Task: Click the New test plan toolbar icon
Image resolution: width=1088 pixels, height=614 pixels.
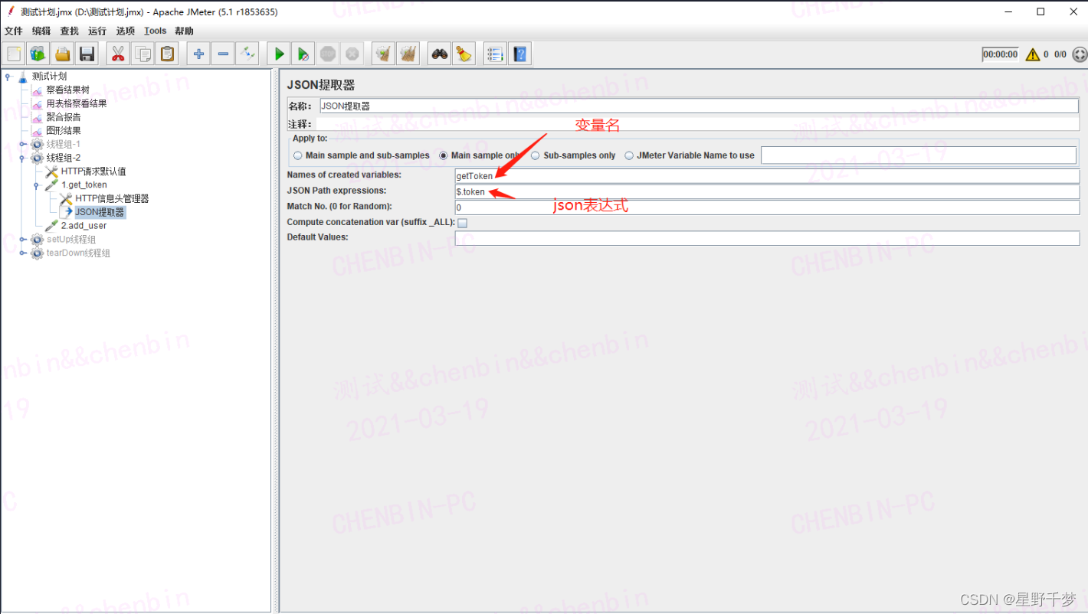Action: point(14,54)
